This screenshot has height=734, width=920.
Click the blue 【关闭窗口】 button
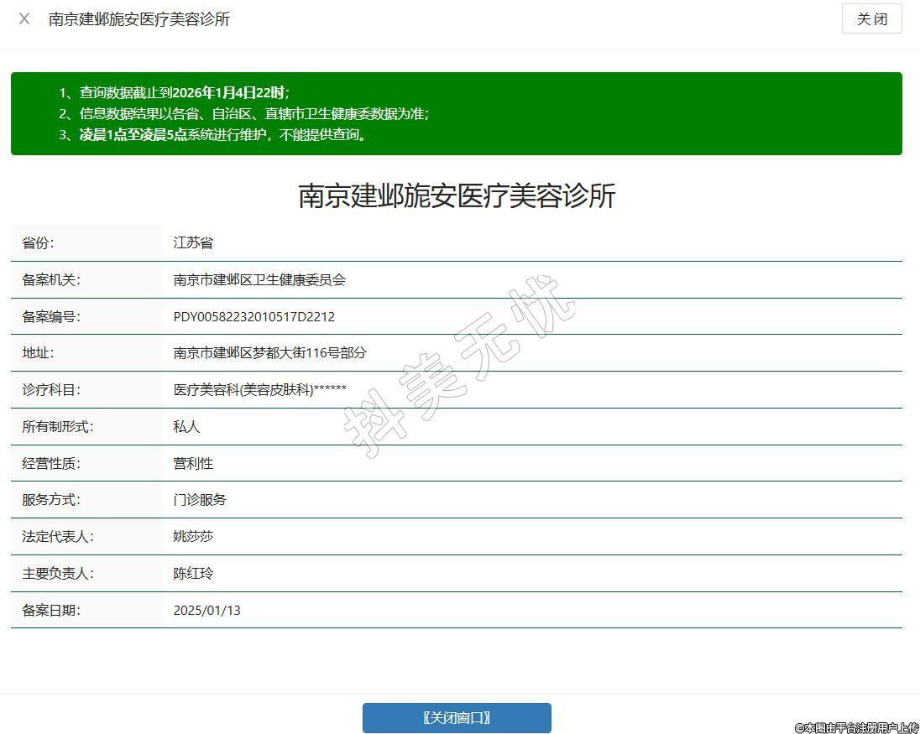pos(457,718)
